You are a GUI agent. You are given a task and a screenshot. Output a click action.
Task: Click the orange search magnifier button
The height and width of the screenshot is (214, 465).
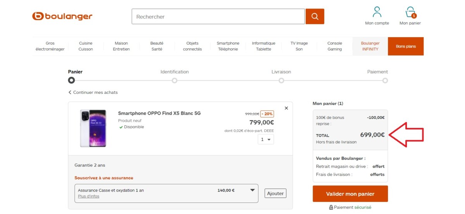(315, 17)
